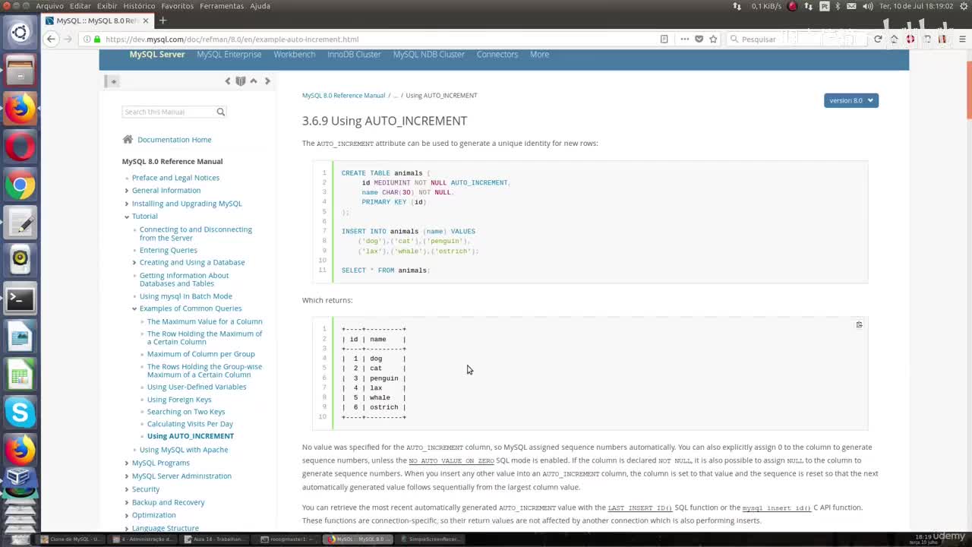This screenshot has width=972, height=547.
Task: Expand Creating and Using a Database
Action: pyautogui.click(x=134, y=263)
